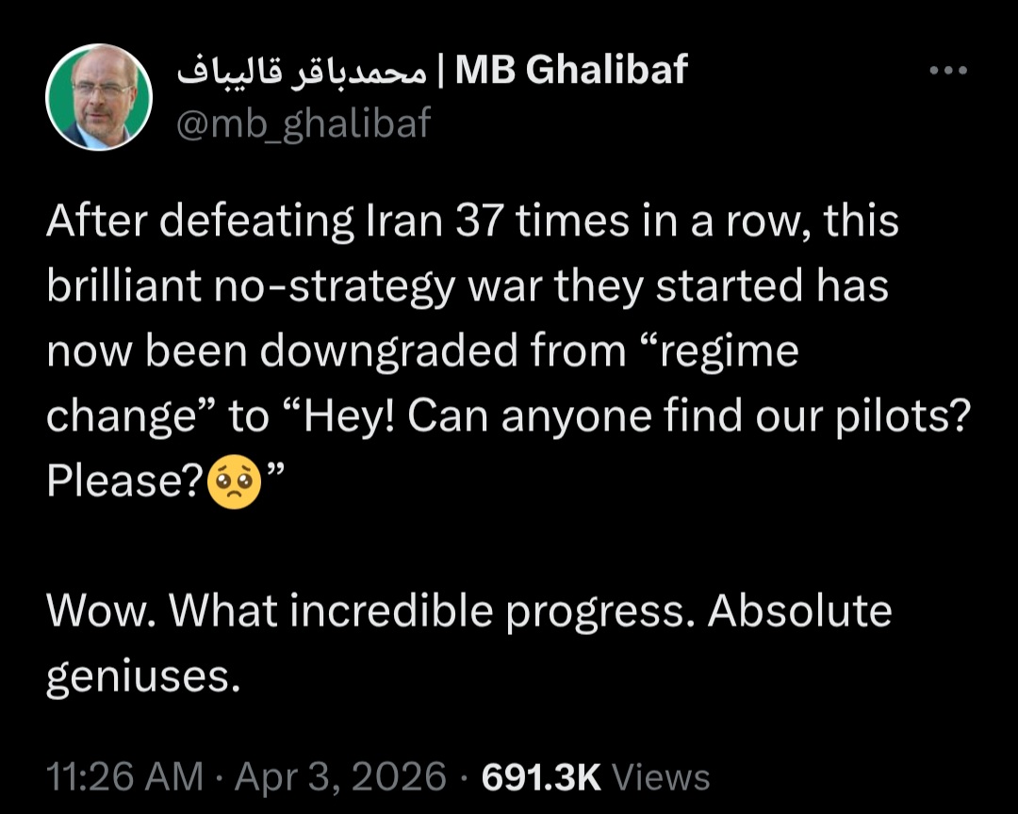Viewport: 1018px width, 814px height.
Task: Click the 11:26 AM timestamp
Action: [124, 777]
